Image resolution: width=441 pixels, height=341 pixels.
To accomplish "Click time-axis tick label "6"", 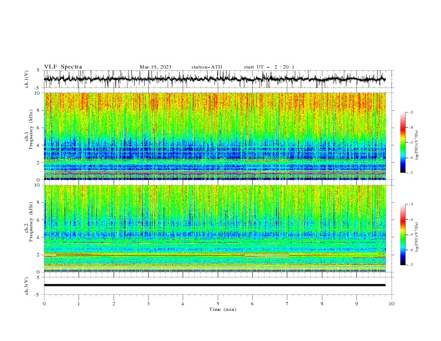I will [252, 304].
